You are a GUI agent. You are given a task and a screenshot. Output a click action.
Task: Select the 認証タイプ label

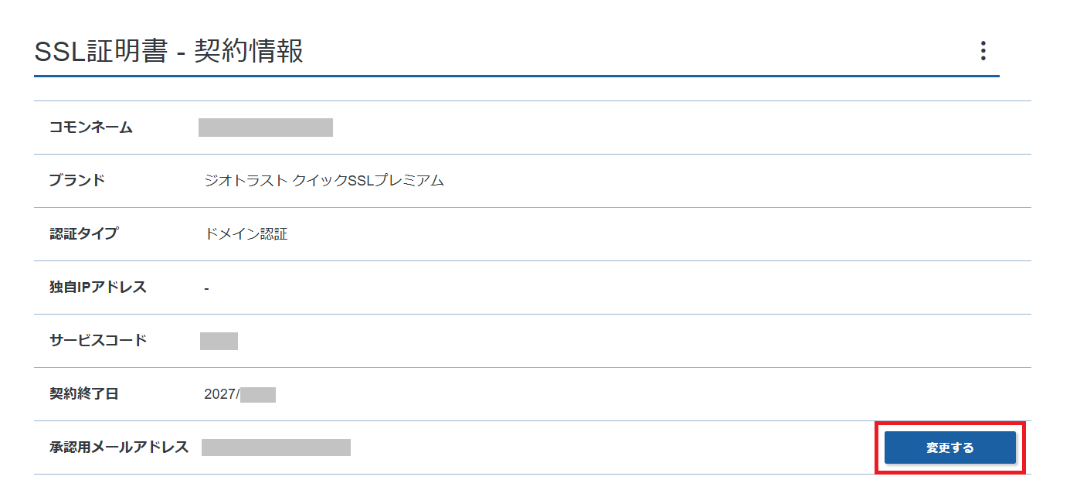coord(84,233)
